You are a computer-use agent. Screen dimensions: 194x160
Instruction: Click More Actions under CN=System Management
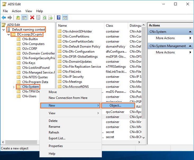(x=165, y=52)
